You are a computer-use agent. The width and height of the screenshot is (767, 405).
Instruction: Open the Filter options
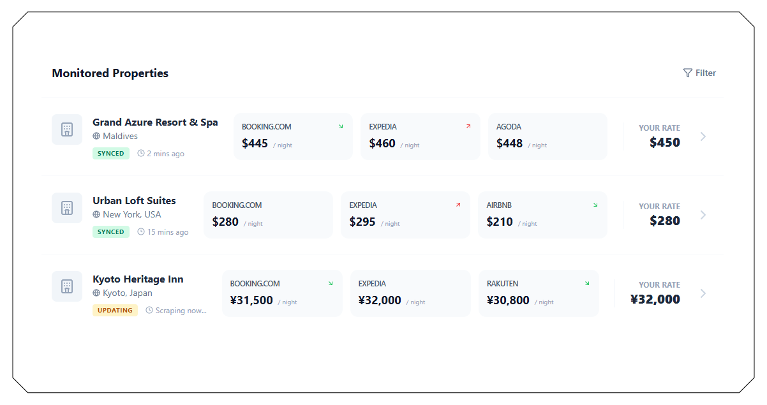point(699,73)
